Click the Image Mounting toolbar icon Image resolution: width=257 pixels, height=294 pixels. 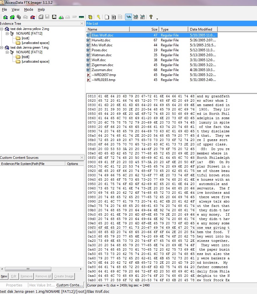(19, 17)
